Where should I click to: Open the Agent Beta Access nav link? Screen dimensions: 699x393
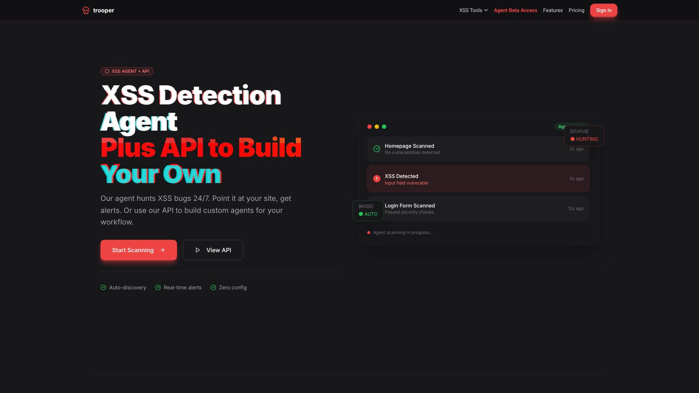[x=515, y=11]
